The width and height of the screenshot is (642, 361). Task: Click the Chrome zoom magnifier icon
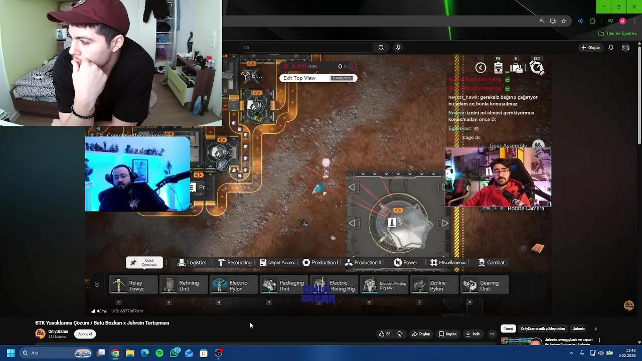tap(542, 21)
